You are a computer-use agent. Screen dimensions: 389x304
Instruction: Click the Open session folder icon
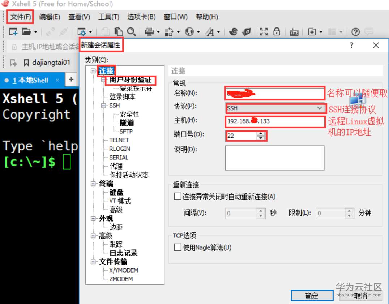(26, 32)
